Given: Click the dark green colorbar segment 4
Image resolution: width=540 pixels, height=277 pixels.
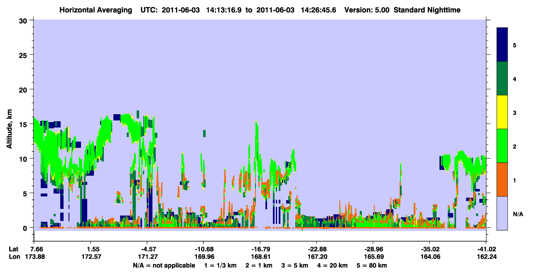Looking at the screenshot, I should [502, 78].
